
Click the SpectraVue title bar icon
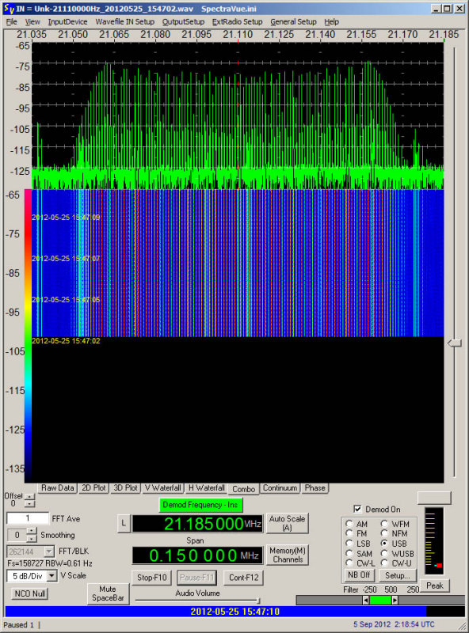click(x=9, y=8)
